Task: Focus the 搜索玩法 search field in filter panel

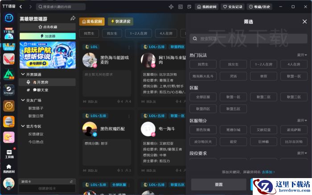Action: (248, 39)
